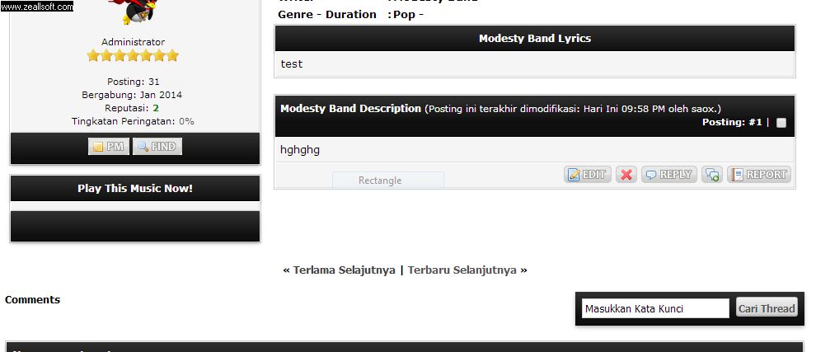Image resolution: width=816 pixels, height=352 pixels.
Task: Click the FIND user posts button
Action: tap(157, 147)
